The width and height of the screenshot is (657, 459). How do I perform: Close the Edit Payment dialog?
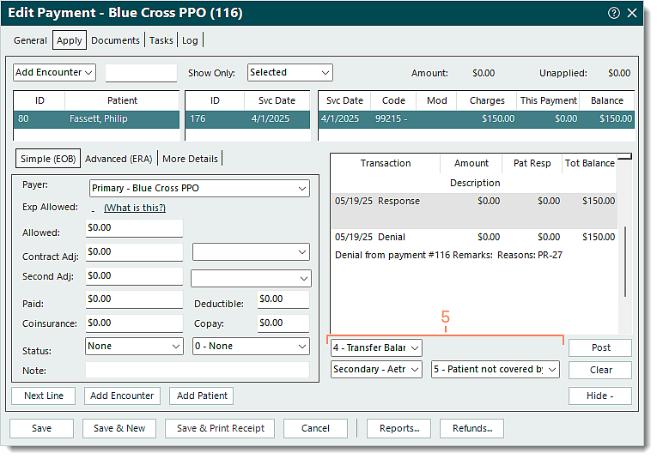(x=632, y=13)
